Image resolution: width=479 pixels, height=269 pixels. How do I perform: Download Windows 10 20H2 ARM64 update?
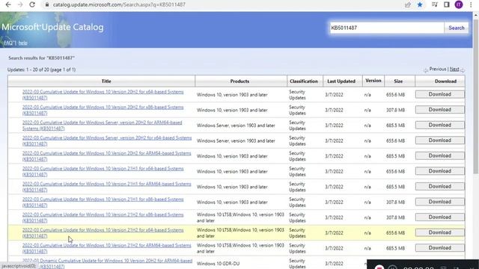coord(439,156)
